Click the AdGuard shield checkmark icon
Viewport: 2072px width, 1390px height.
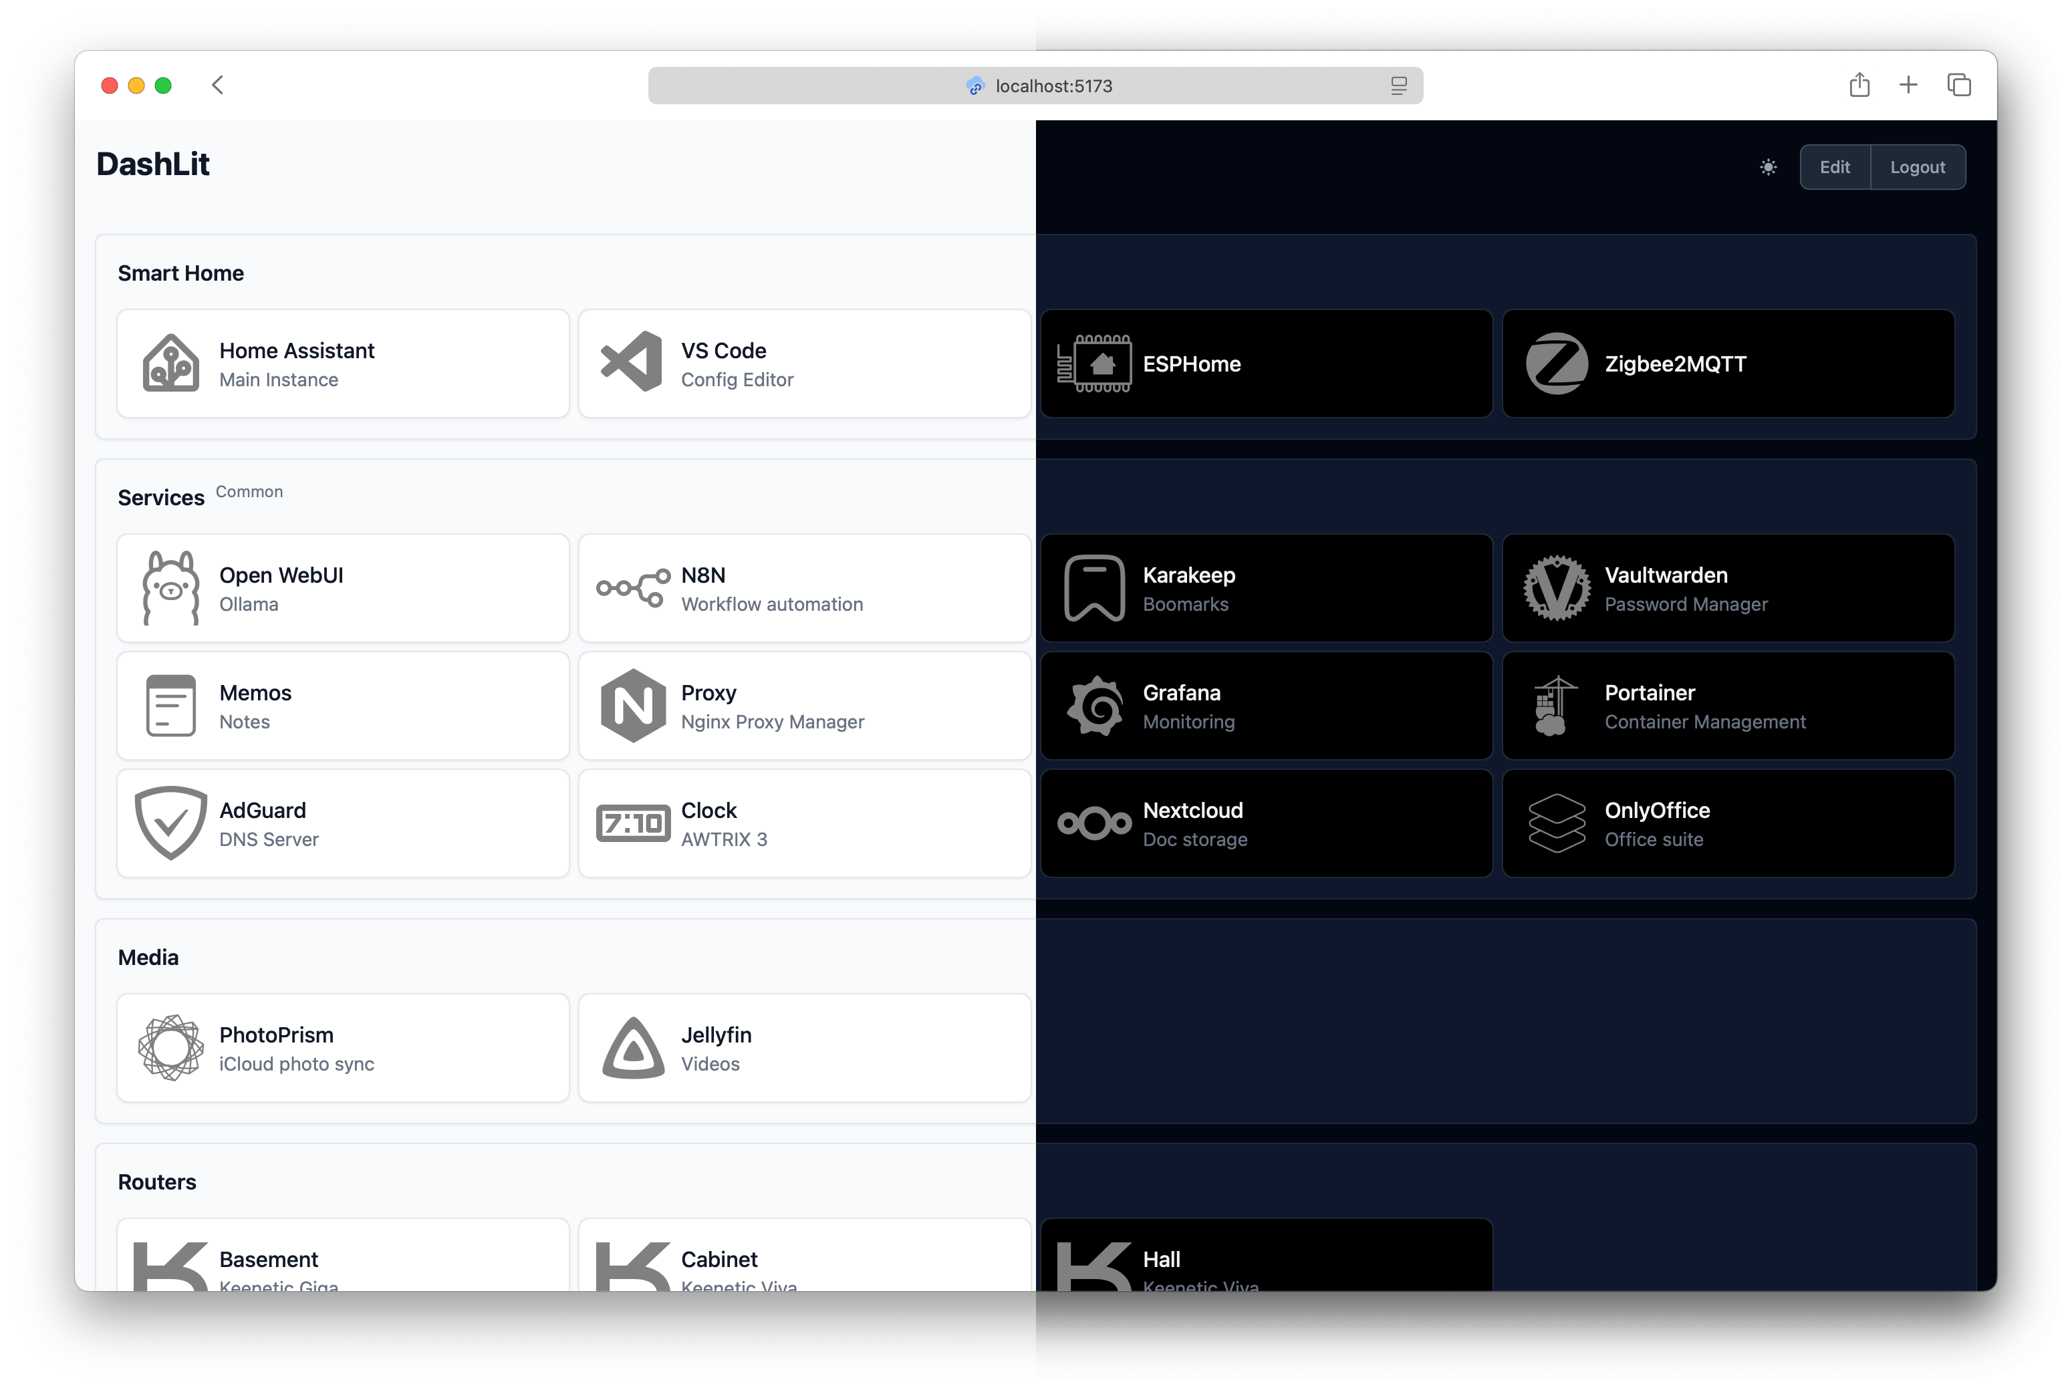(170, 823)
